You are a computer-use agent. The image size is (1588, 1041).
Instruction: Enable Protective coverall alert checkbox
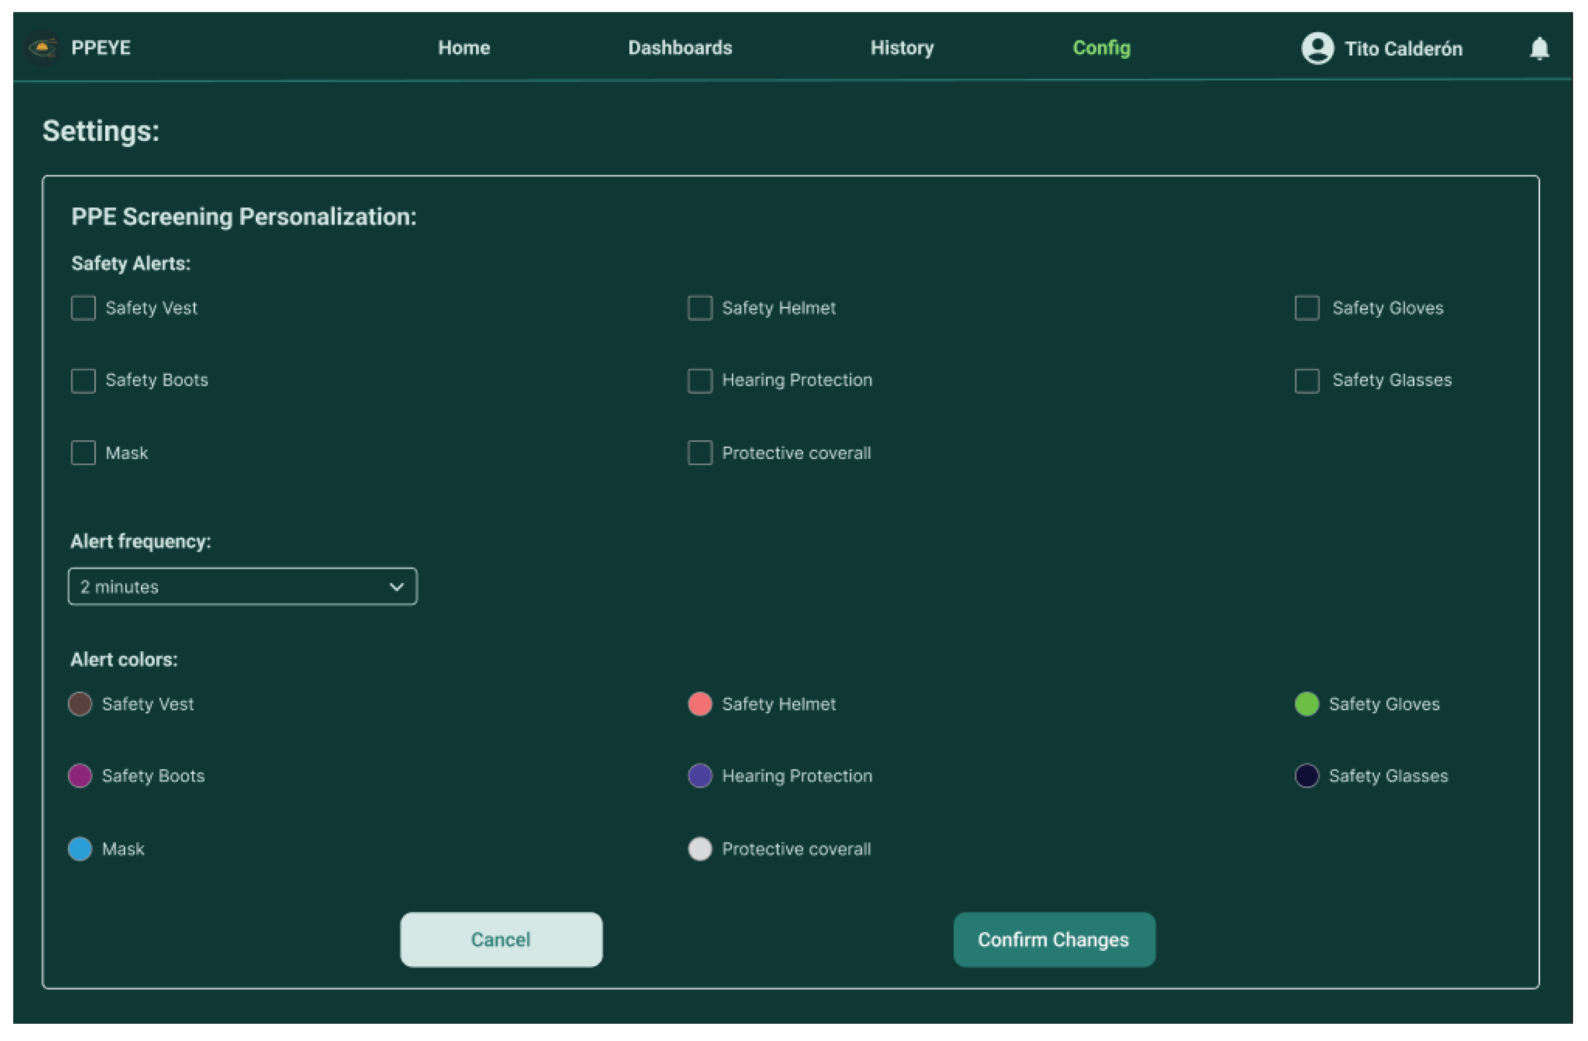point(700,453)
